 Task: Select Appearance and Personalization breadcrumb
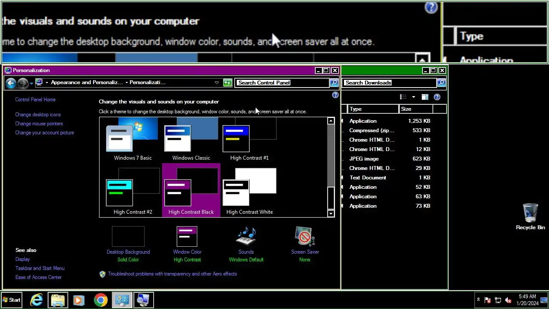tap(87, 82)
